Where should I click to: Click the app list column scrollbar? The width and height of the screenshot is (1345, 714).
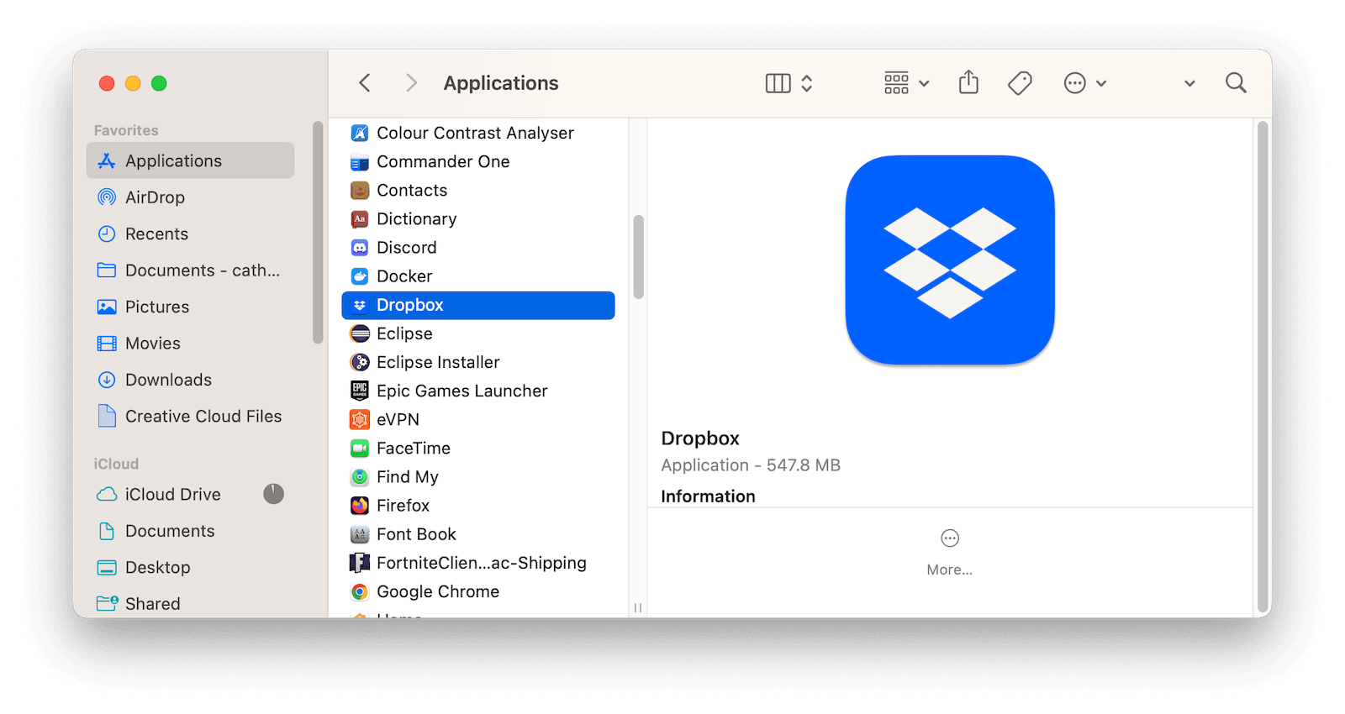point(639,257)
